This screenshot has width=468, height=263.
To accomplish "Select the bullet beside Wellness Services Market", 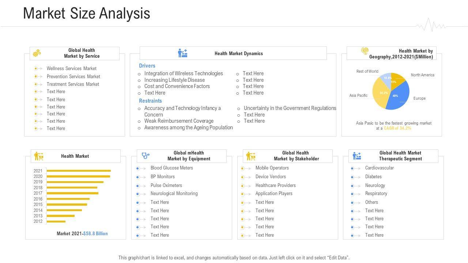I will [x=36, y=69].
